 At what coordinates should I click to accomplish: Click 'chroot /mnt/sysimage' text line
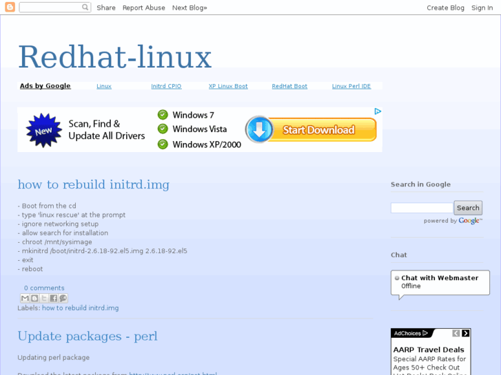55,242
